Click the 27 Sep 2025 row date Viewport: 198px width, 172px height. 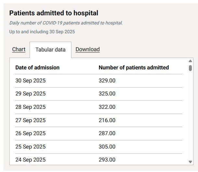tap(31, 120)
